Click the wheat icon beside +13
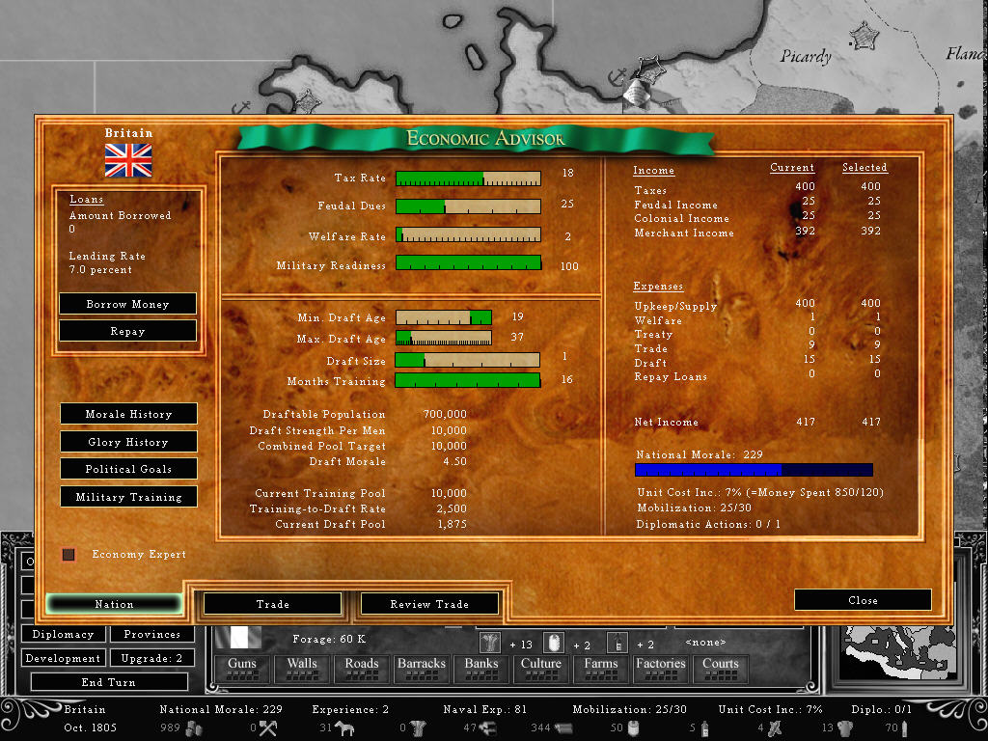Screen dimensions: 988x741 tap(489, 644)
